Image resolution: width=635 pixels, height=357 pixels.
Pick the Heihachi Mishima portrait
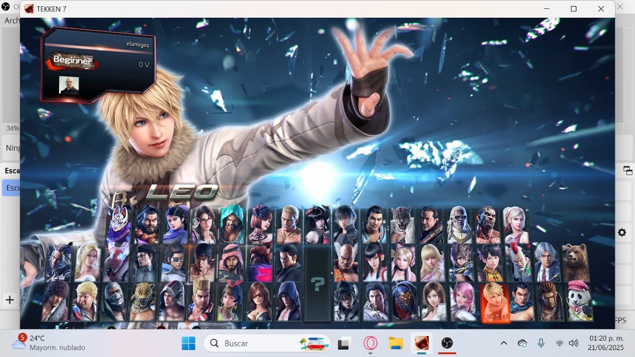coord(346,263)
